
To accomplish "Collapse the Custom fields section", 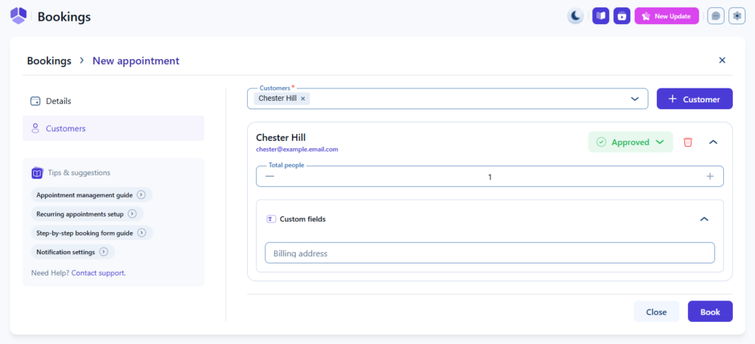I will coord(704,219).
